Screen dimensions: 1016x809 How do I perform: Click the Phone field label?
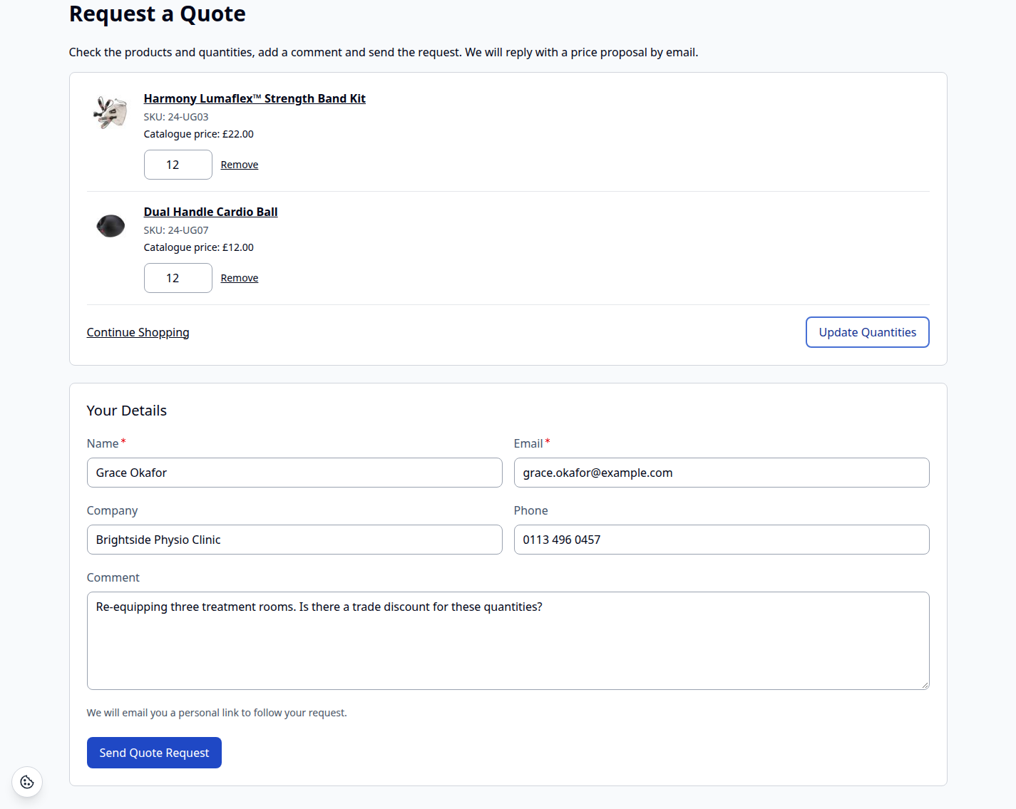531,510
